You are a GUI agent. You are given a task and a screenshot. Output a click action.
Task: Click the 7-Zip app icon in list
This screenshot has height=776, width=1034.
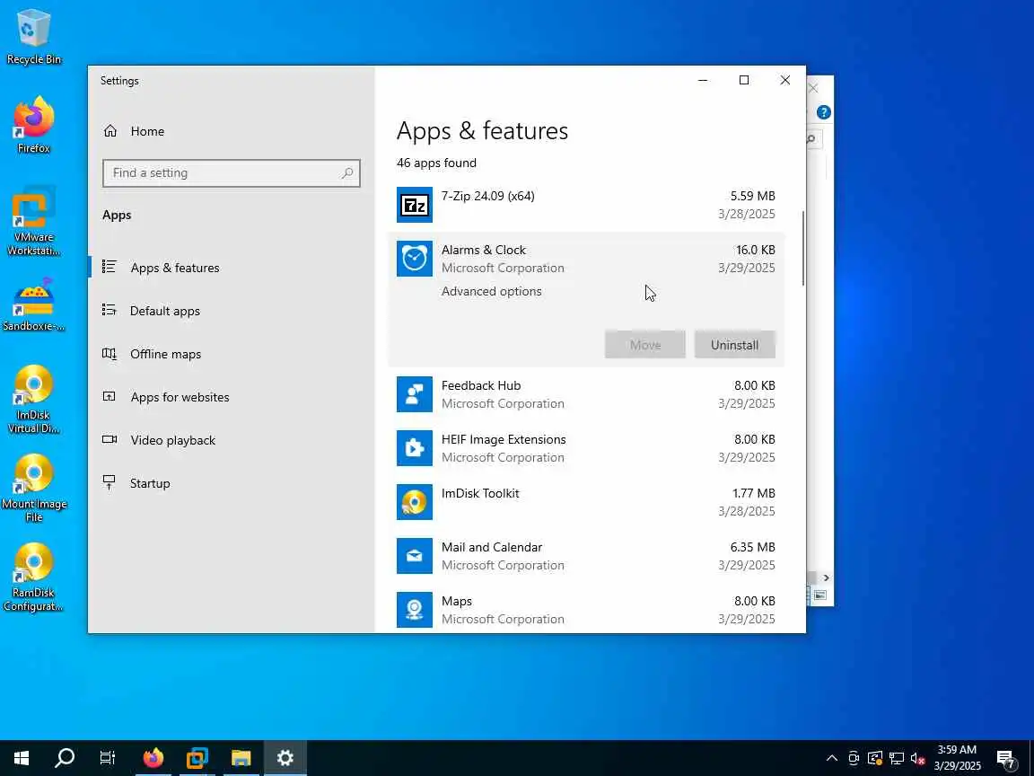pos(414,205)
